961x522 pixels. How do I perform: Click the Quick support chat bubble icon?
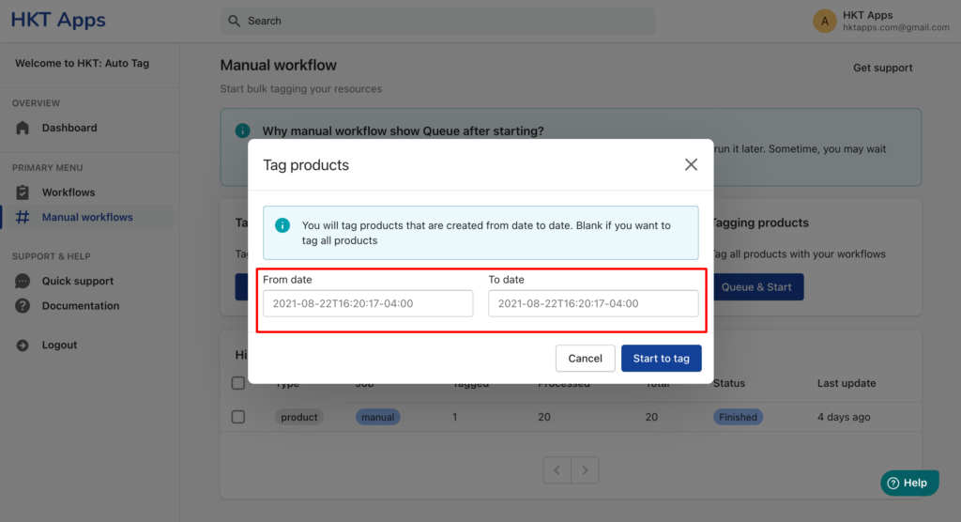point(23,281)
